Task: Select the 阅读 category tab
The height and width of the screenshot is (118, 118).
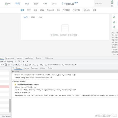Action: (95, 10)
